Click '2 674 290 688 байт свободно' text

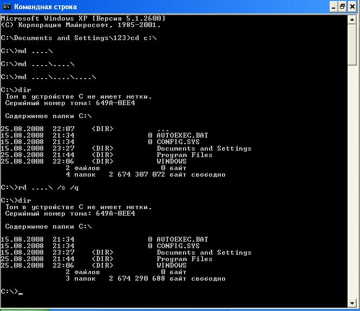167,278
